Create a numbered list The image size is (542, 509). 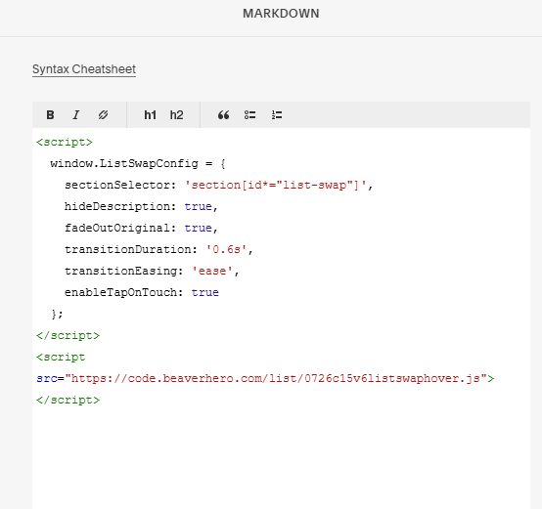[x=277, y=115]
